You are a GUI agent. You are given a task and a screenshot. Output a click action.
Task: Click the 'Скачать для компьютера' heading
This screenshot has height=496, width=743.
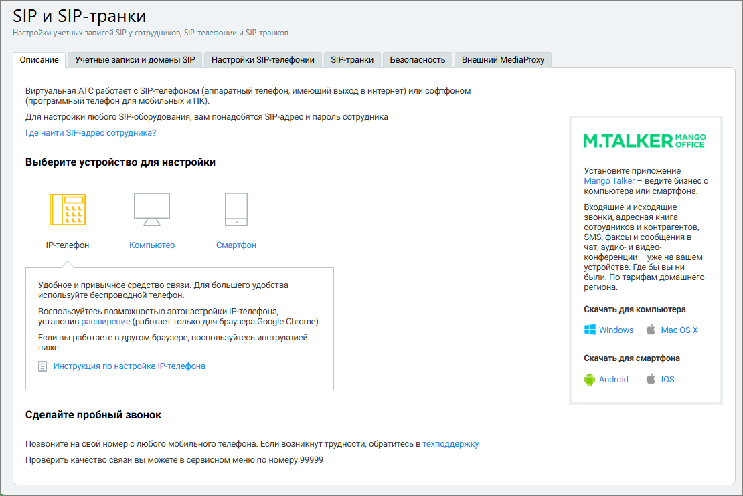pyautogui.click(x=635, y=309)
